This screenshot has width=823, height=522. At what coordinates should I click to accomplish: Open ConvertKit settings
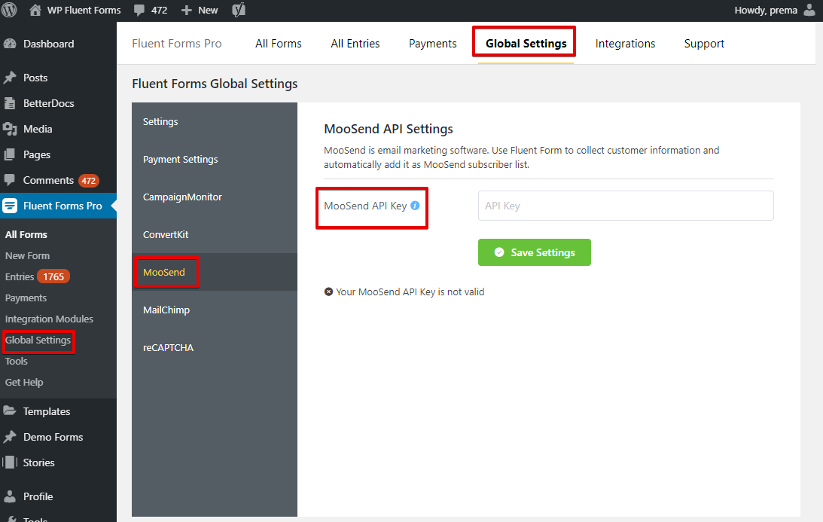[x=215, y=235]
